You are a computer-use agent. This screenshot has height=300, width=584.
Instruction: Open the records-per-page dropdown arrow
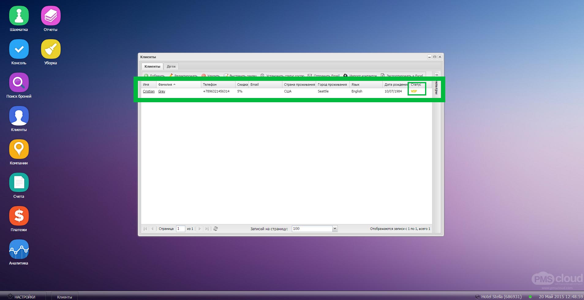335,228
